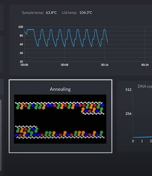Click the 00:08 time axis label

point(65,65)
